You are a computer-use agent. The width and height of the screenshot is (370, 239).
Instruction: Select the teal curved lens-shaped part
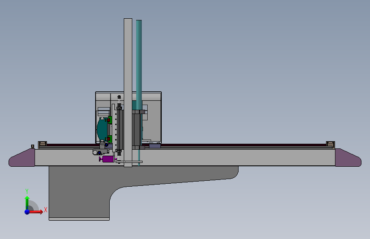coord(102,129)
